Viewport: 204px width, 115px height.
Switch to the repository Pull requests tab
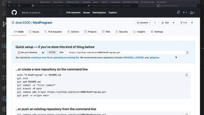point(53,32)
